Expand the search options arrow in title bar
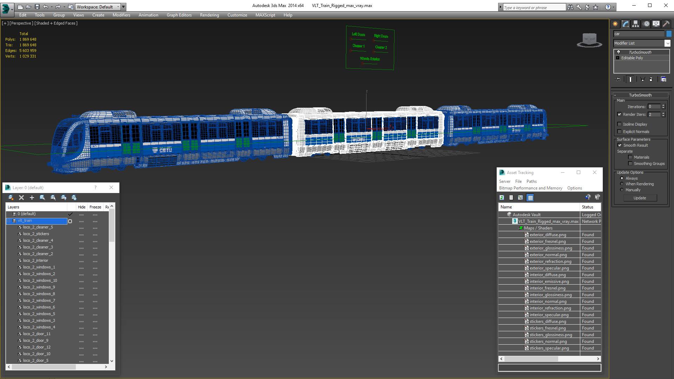 coord(500,7)
